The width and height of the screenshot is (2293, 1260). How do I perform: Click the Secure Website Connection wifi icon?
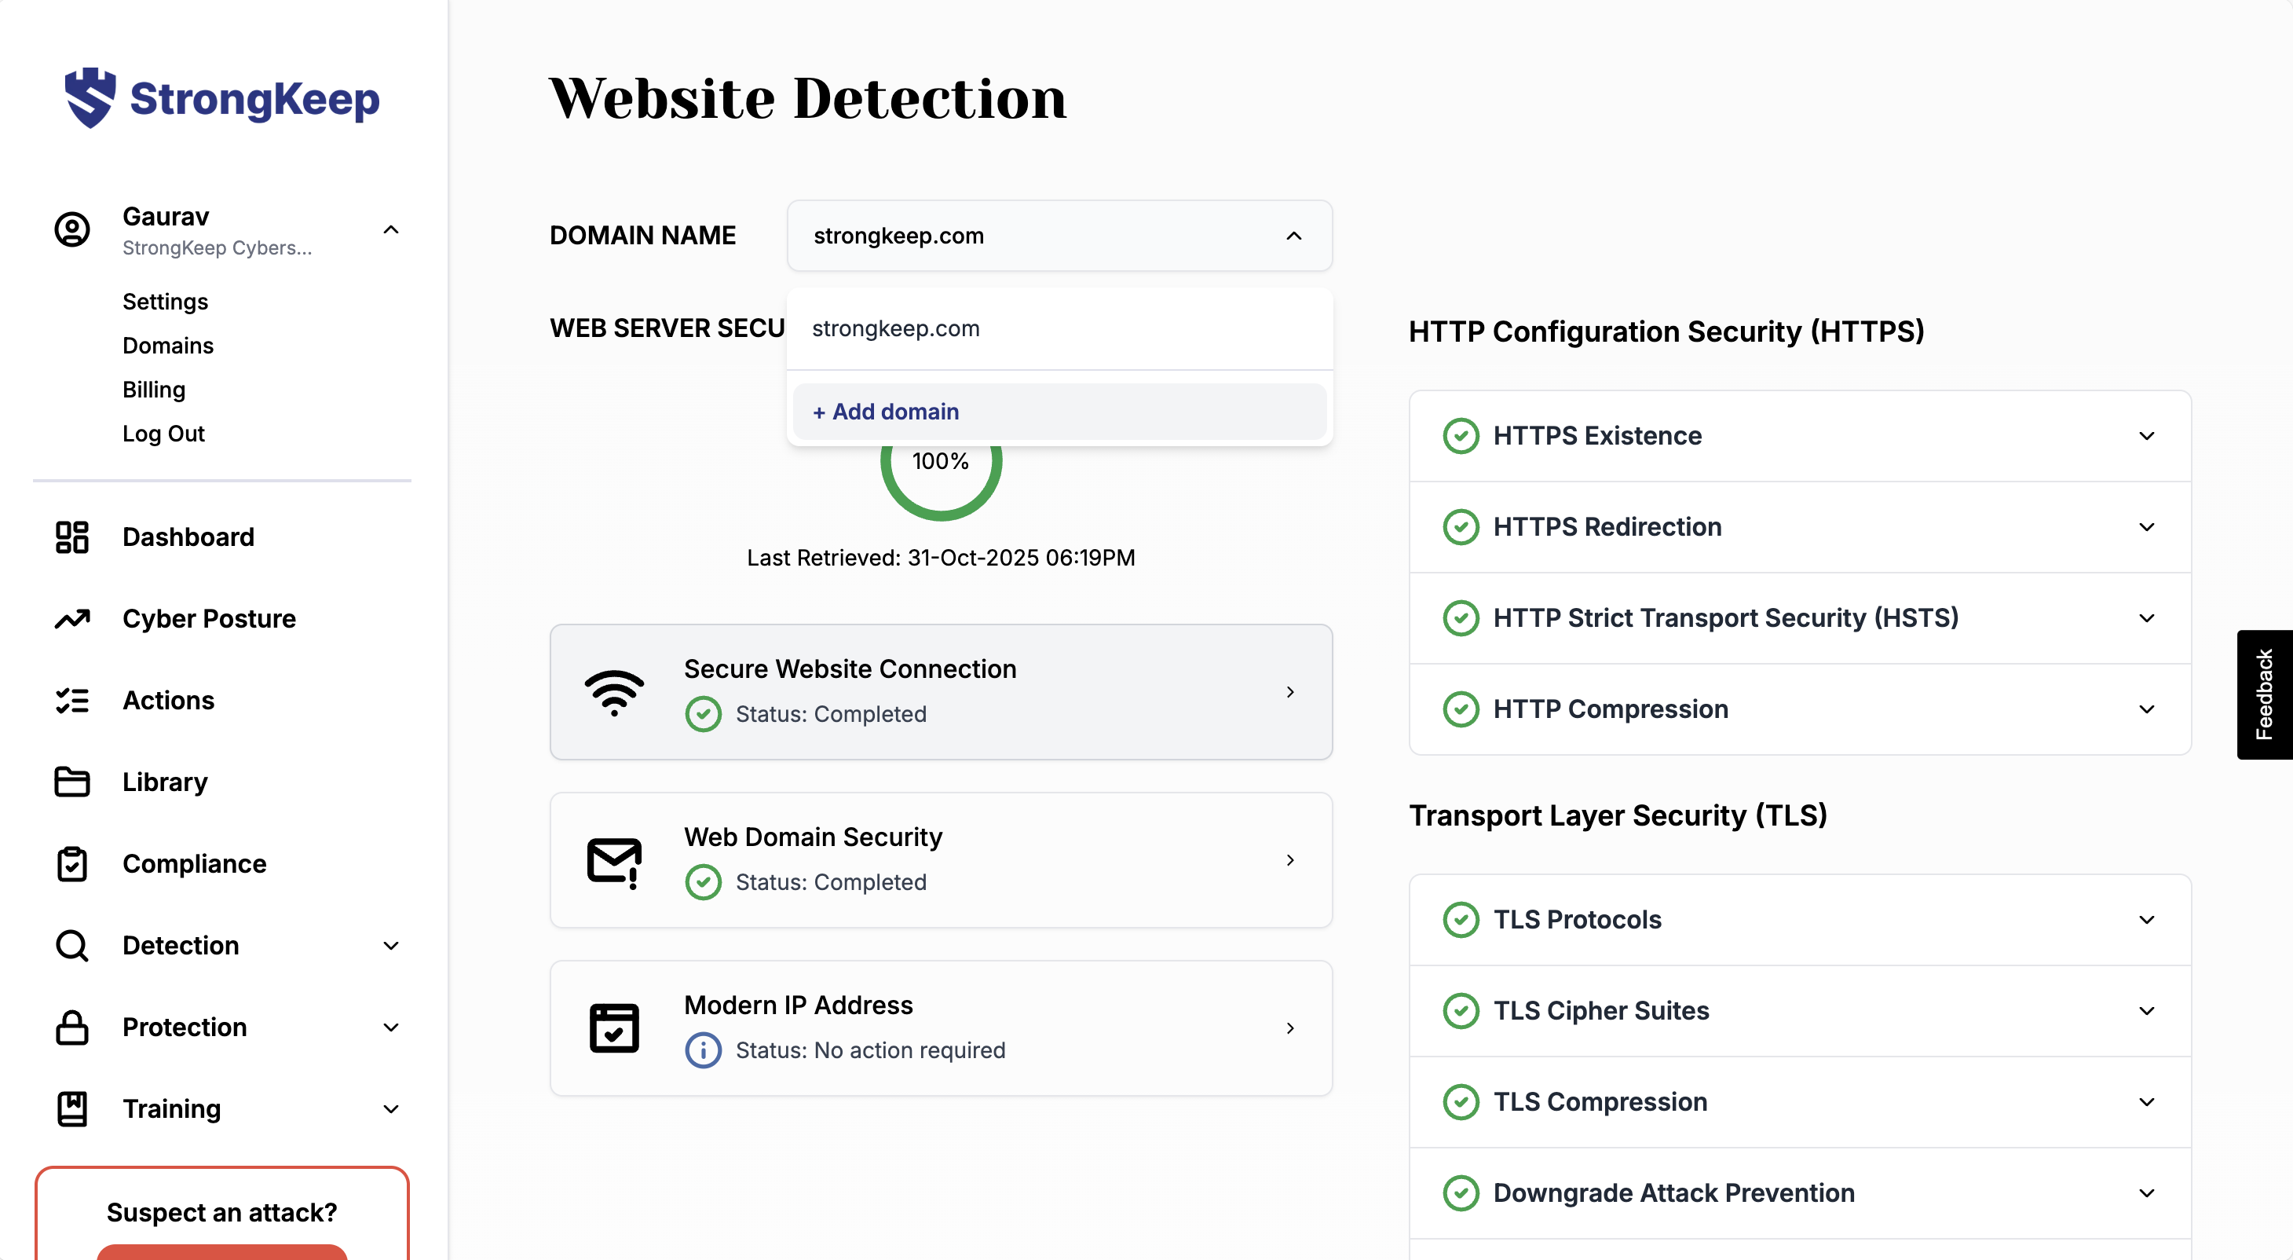pyautogui.click(x=614, y=692)
